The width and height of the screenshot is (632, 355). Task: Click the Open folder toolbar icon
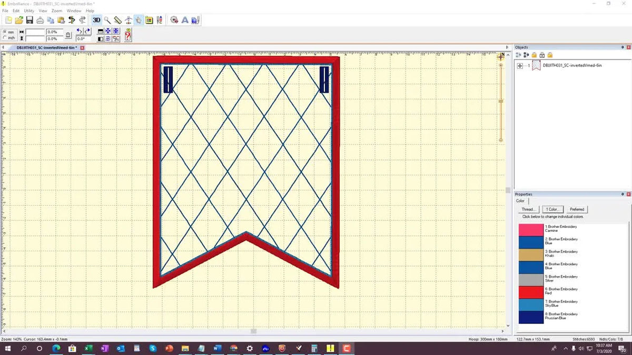click(x=19, y=20)
